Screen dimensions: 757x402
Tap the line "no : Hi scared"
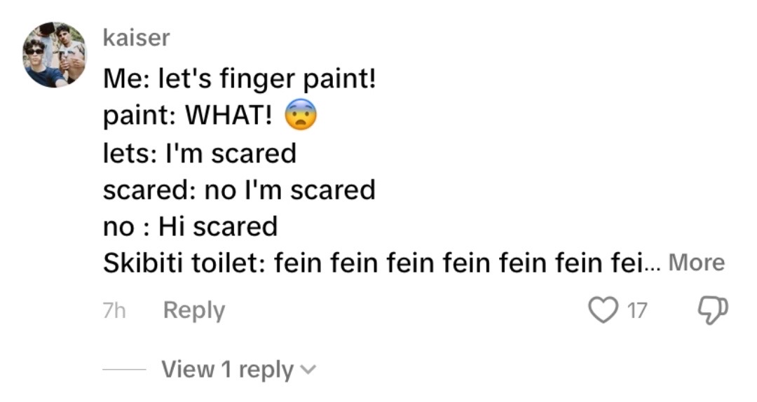point(190,226)
